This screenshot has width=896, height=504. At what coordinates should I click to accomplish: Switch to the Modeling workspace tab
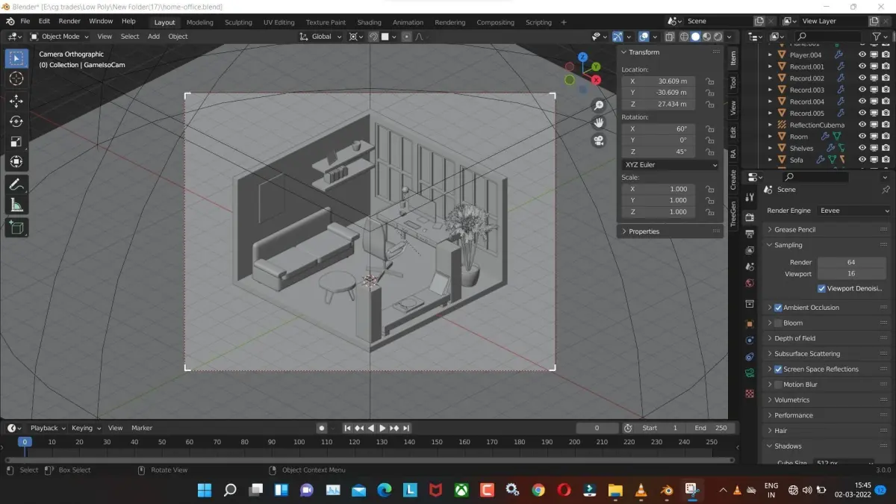pyautogui.click(x=199, y=22)
